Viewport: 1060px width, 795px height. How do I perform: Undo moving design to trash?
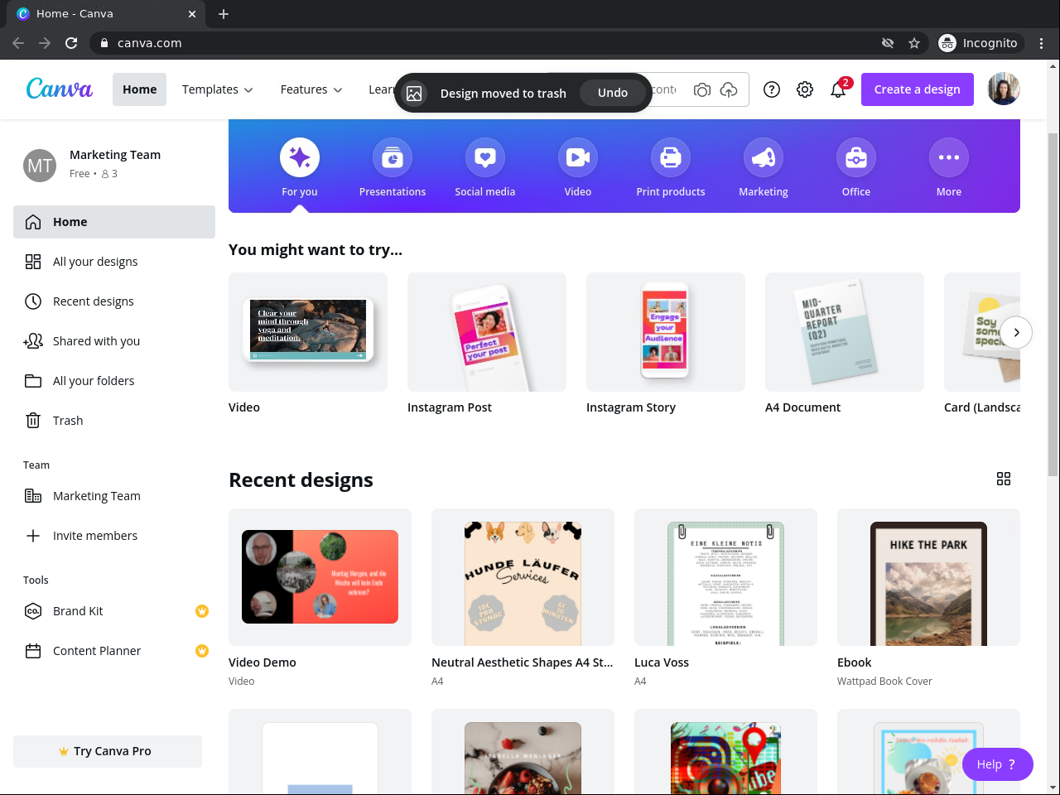pos(613,93)
